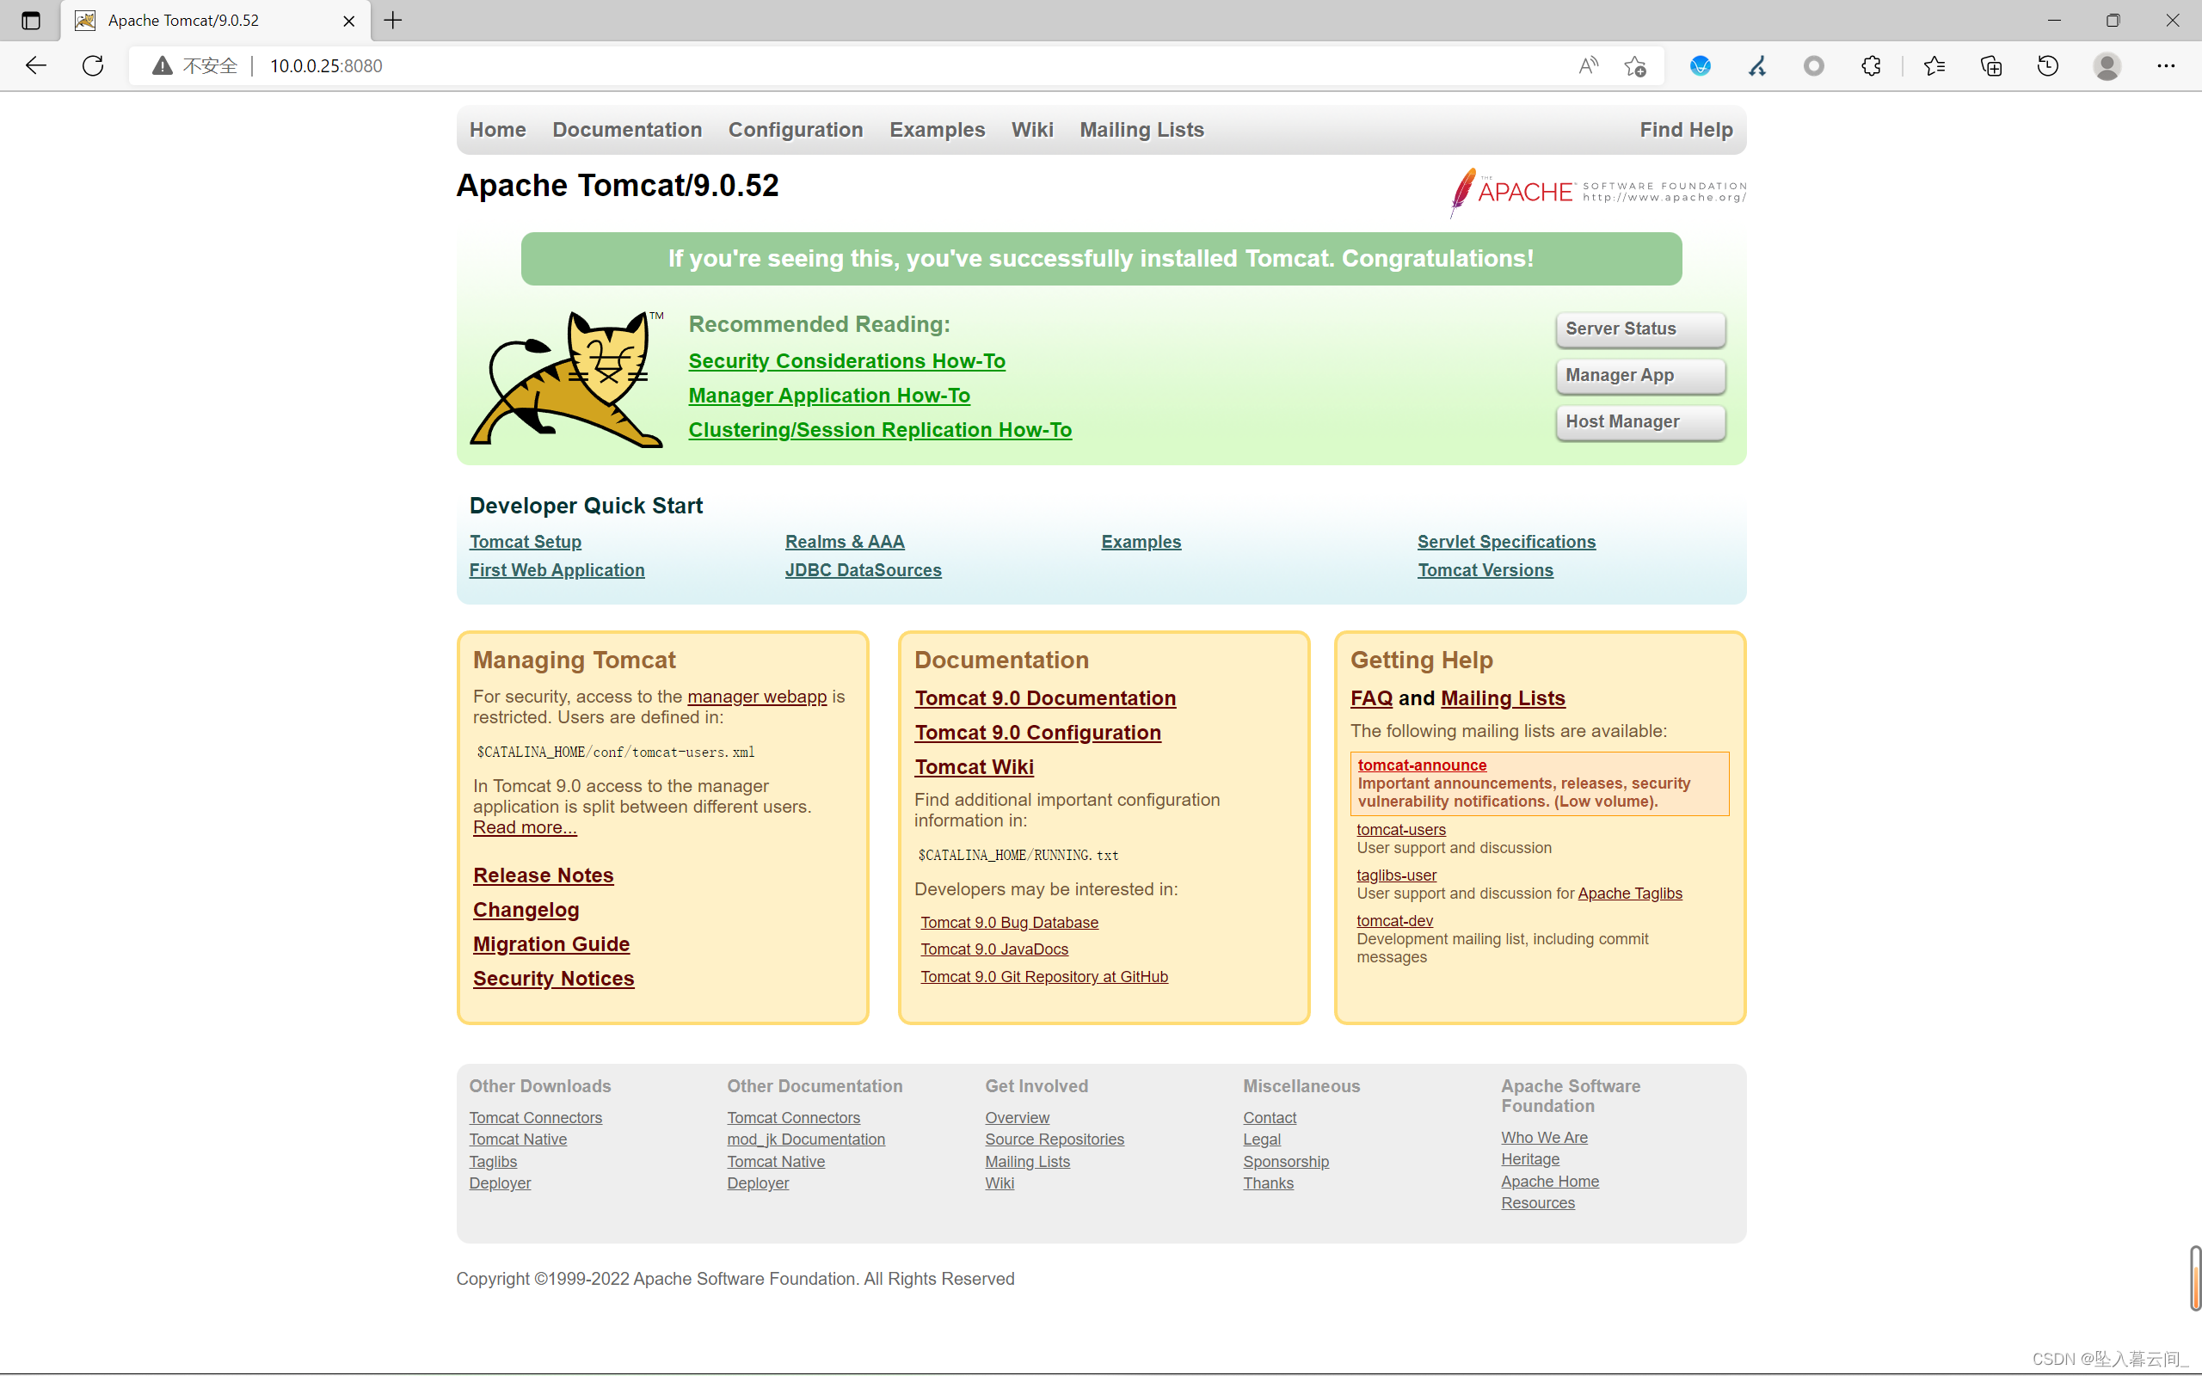The width and height of the screenshot is (2202, 1376).
Task: Open the read aloud icon
Action: [x=1588, y=65]
